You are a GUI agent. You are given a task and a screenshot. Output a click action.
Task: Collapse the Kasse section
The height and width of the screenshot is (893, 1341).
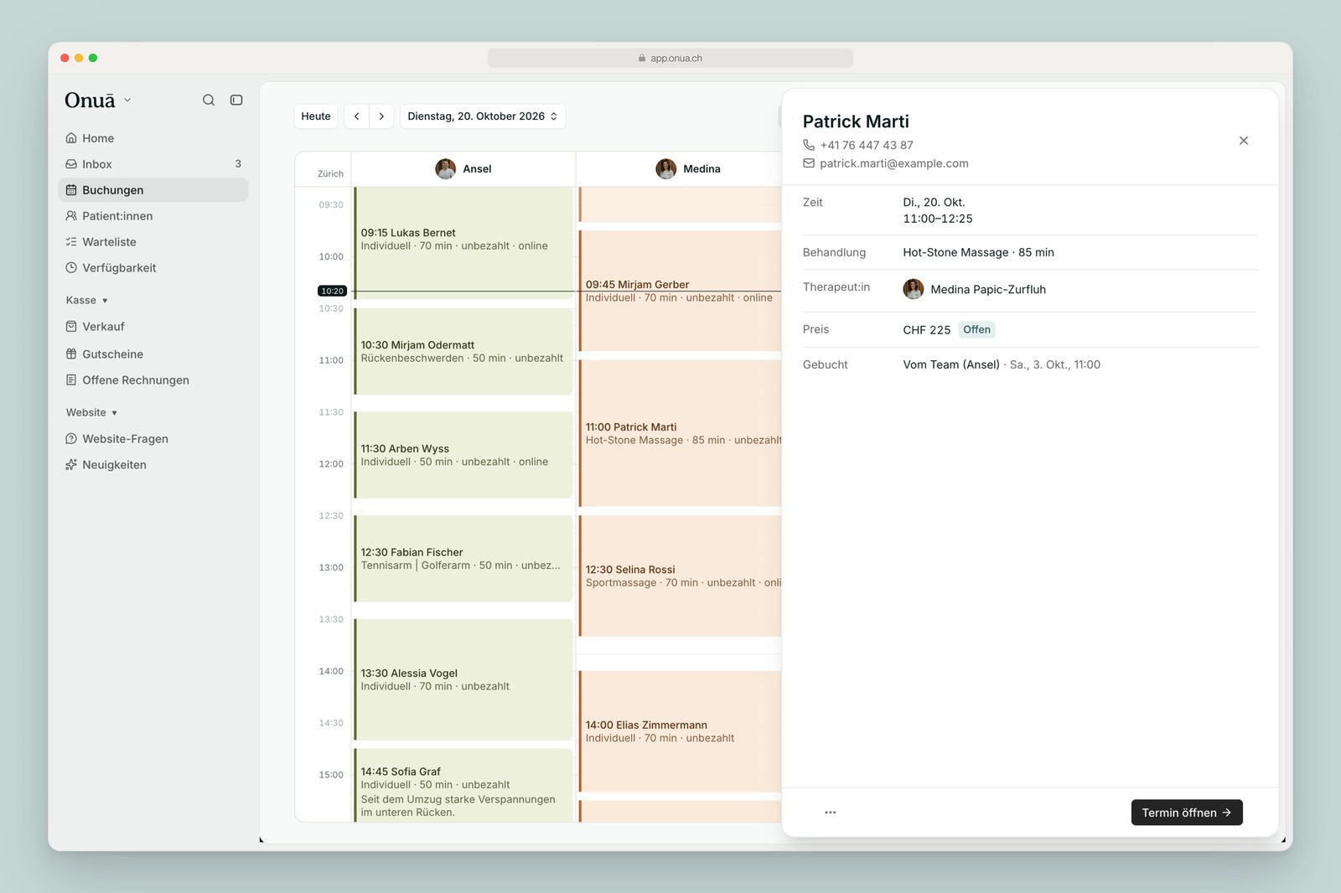[87, 300]
